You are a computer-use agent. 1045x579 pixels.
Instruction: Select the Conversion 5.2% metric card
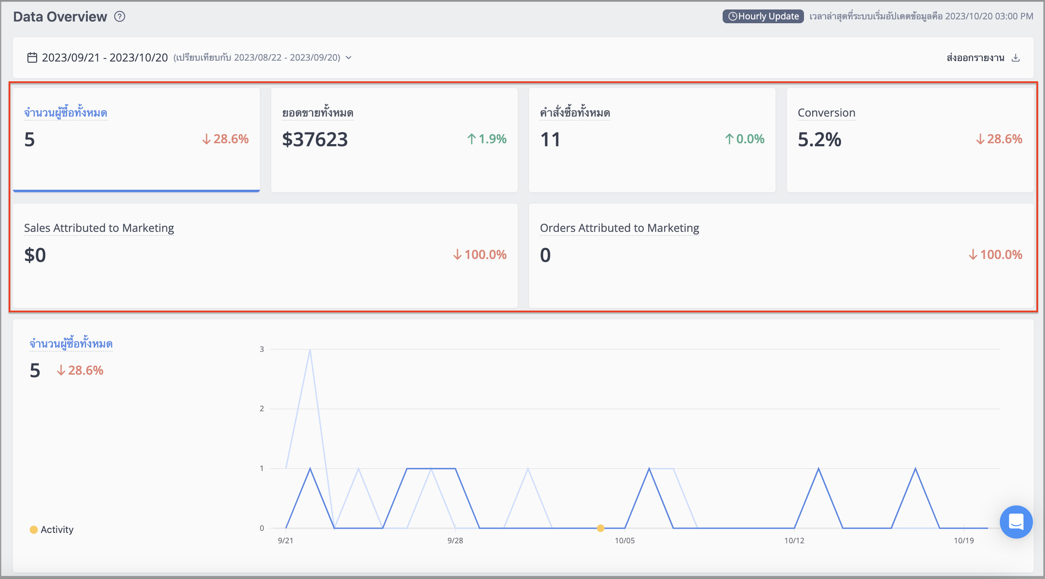[x=910, y=140]
